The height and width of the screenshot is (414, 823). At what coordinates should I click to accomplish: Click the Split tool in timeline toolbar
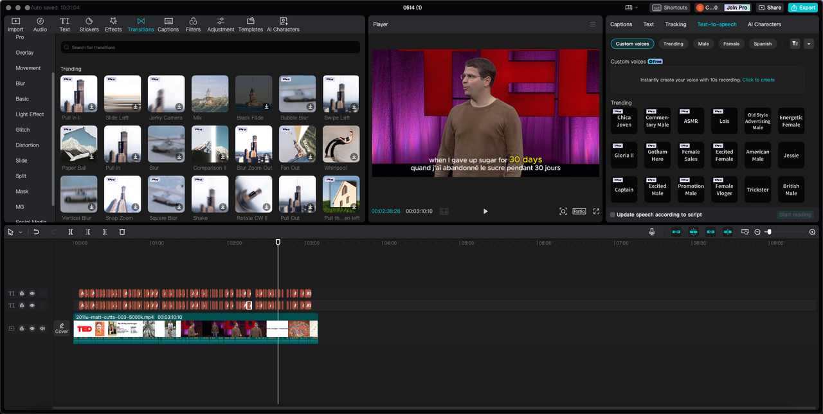pyautogui.click(x=71, y=231)
